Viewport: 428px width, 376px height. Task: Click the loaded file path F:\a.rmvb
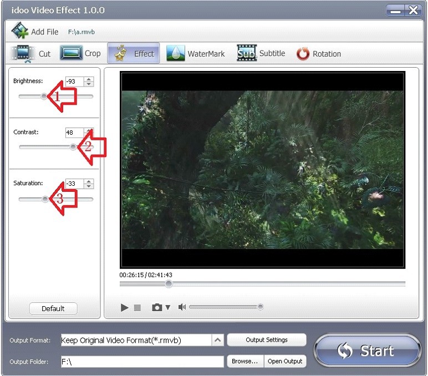point(81,32)
